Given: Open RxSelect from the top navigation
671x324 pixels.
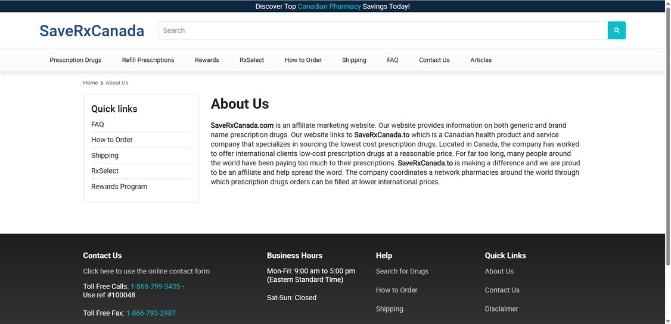Looking at the screenshot, I should (251, 60).
